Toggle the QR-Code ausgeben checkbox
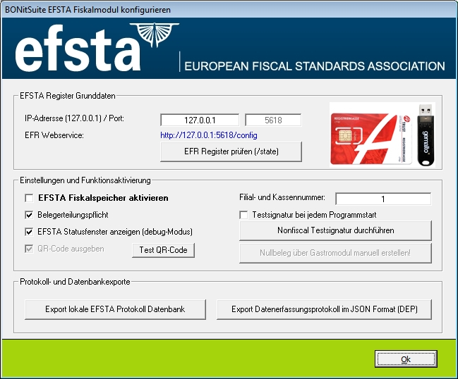 tap(29, 249)
